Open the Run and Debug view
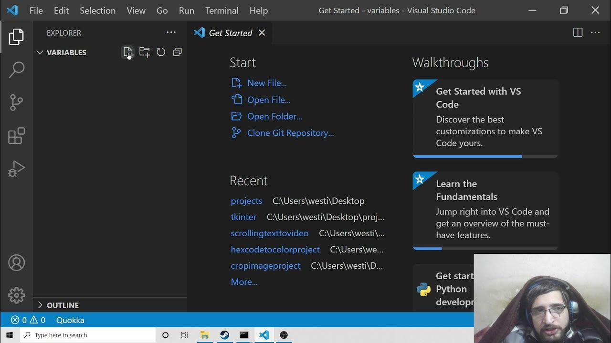The image size is (611, 343). 16,169
